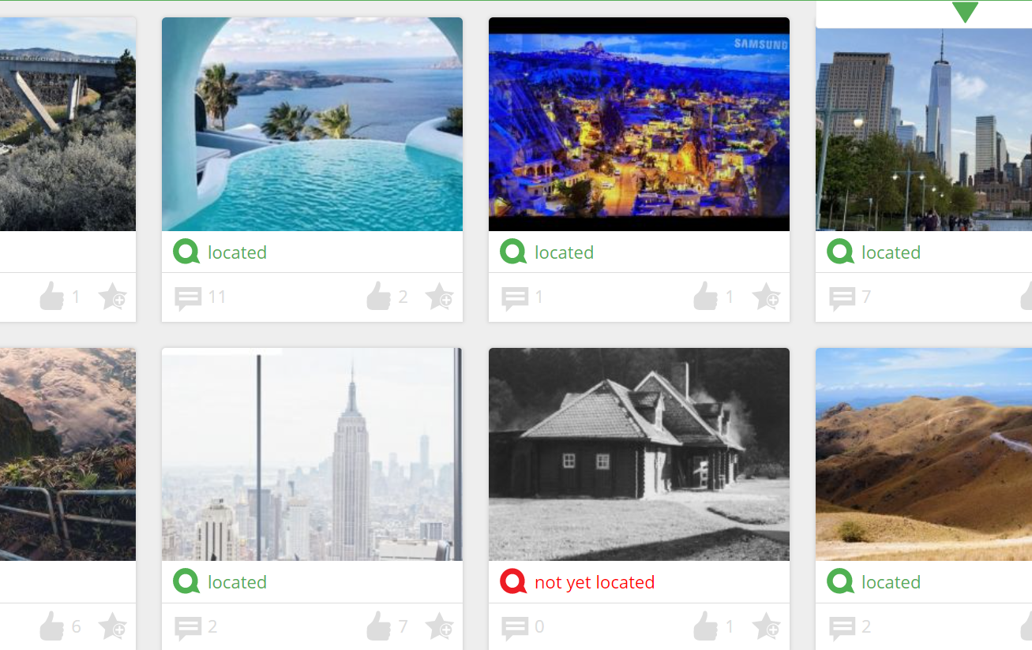1032x650 pixels.
Task: Open comments on Empire State Building photo
Action: pos(188,628)
